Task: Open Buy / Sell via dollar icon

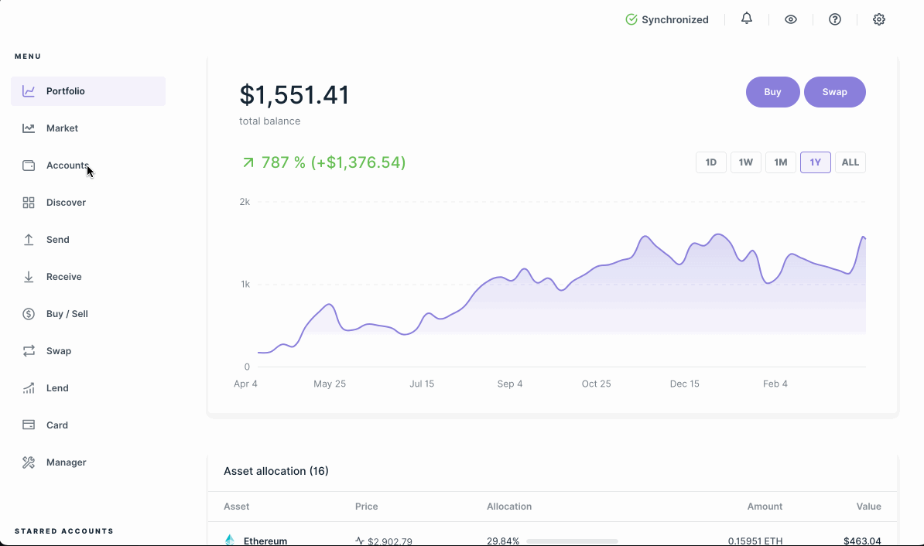Action: point(29,313)
